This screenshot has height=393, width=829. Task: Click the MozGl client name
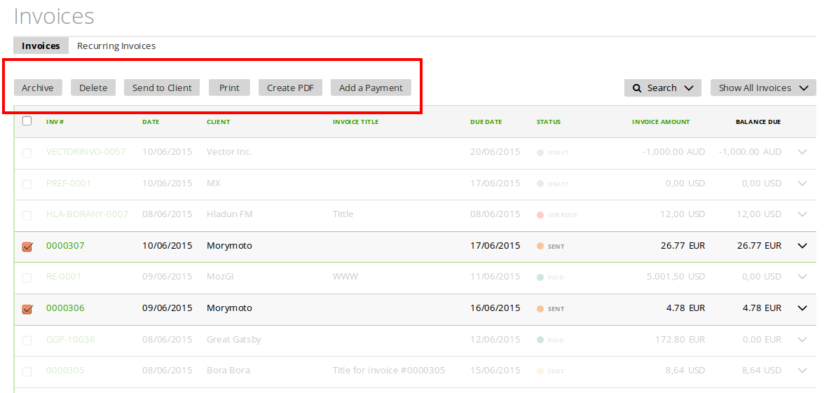[220, 276]
